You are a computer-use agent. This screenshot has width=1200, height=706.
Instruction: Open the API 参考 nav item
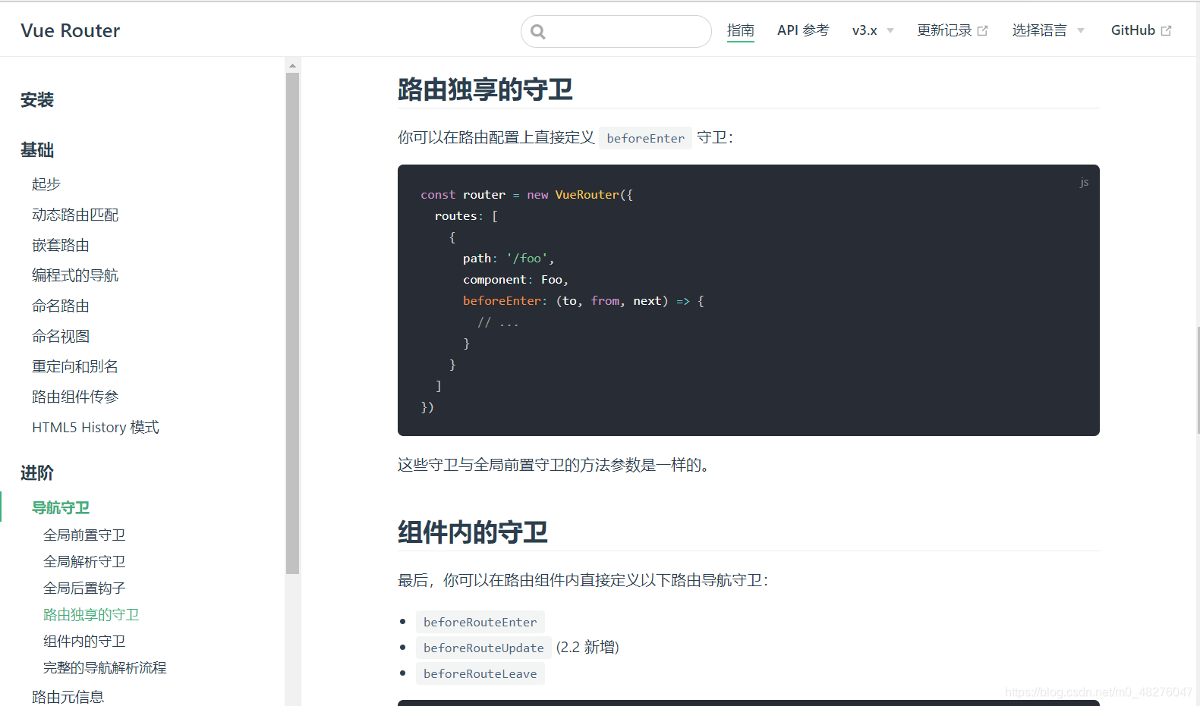(x=803, y=30)
